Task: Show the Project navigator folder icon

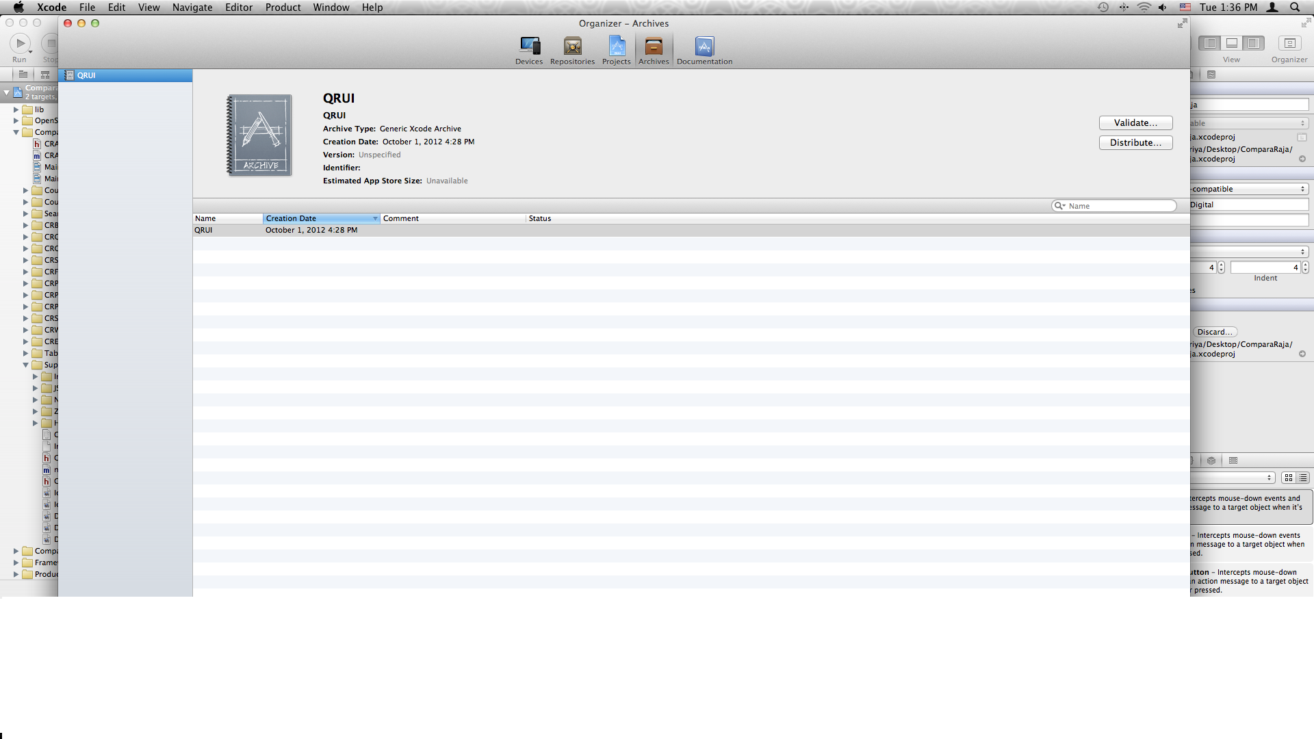Action: 23,75
